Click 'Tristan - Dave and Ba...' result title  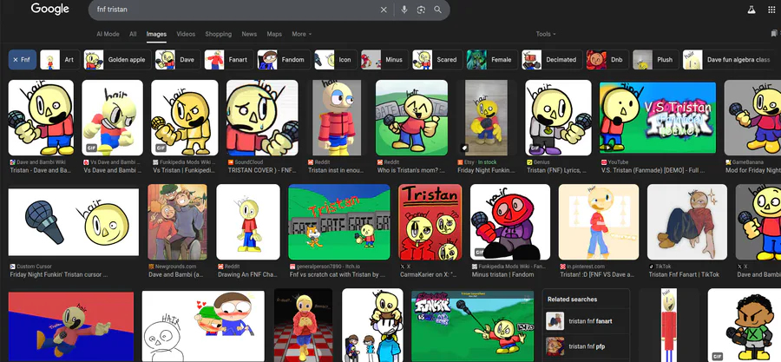point(41,170)
